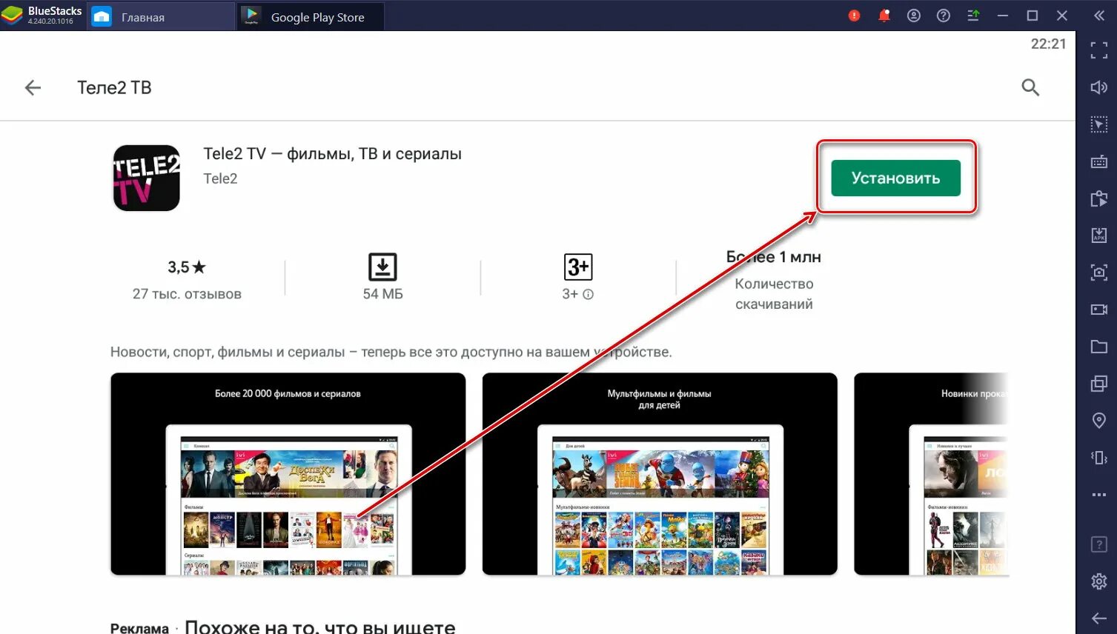This screenshot has height=634, width=1117.
Task: Click the app title 'Tele2 TV — фильмы, ТВ и сериалы'
Action: [333, 154]
